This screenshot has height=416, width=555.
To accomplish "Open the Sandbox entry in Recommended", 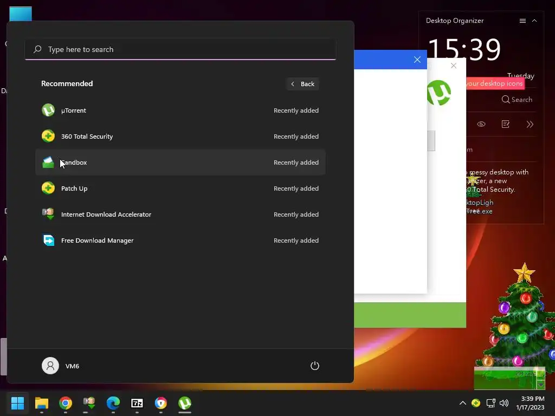I will (x=180, y=162).
